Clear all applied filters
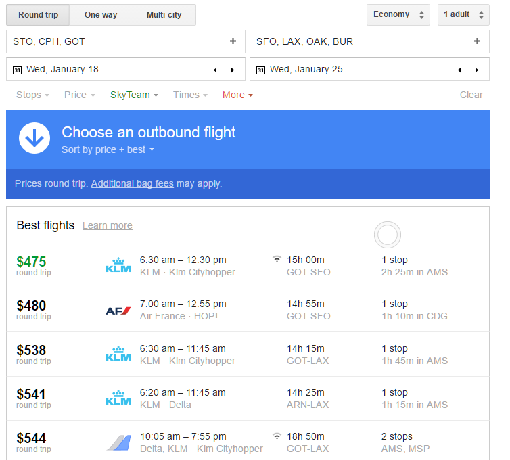Image resolution: width=510 pixels, height=460 pixels. pos(471,95)
